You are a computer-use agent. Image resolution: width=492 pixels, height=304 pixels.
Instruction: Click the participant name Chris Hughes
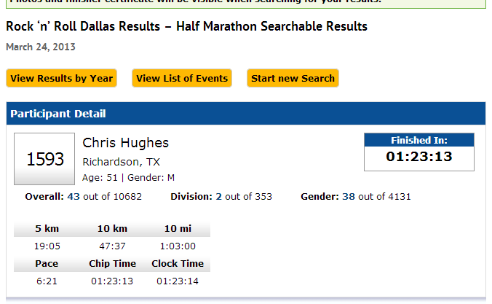coord(126,143)
